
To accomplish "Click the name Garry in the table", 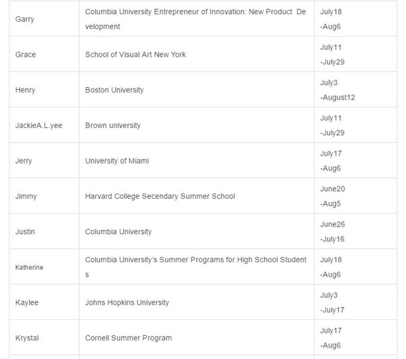I will click(x=24, y=19).
